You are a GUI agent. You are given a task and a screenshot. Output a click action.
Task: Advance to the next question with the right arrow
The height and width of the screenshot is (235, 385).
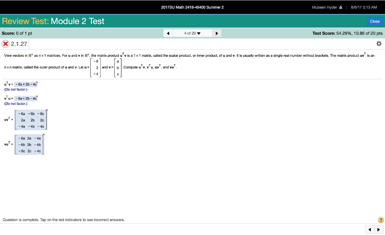217,33
